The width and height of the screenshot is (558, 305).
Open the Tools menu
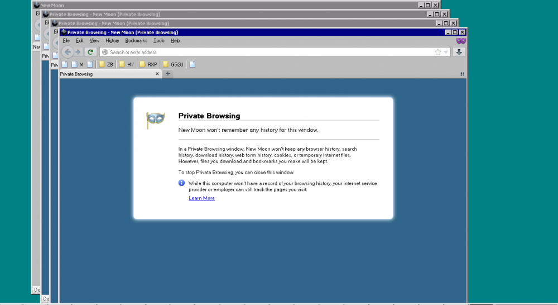pos(158,41)
